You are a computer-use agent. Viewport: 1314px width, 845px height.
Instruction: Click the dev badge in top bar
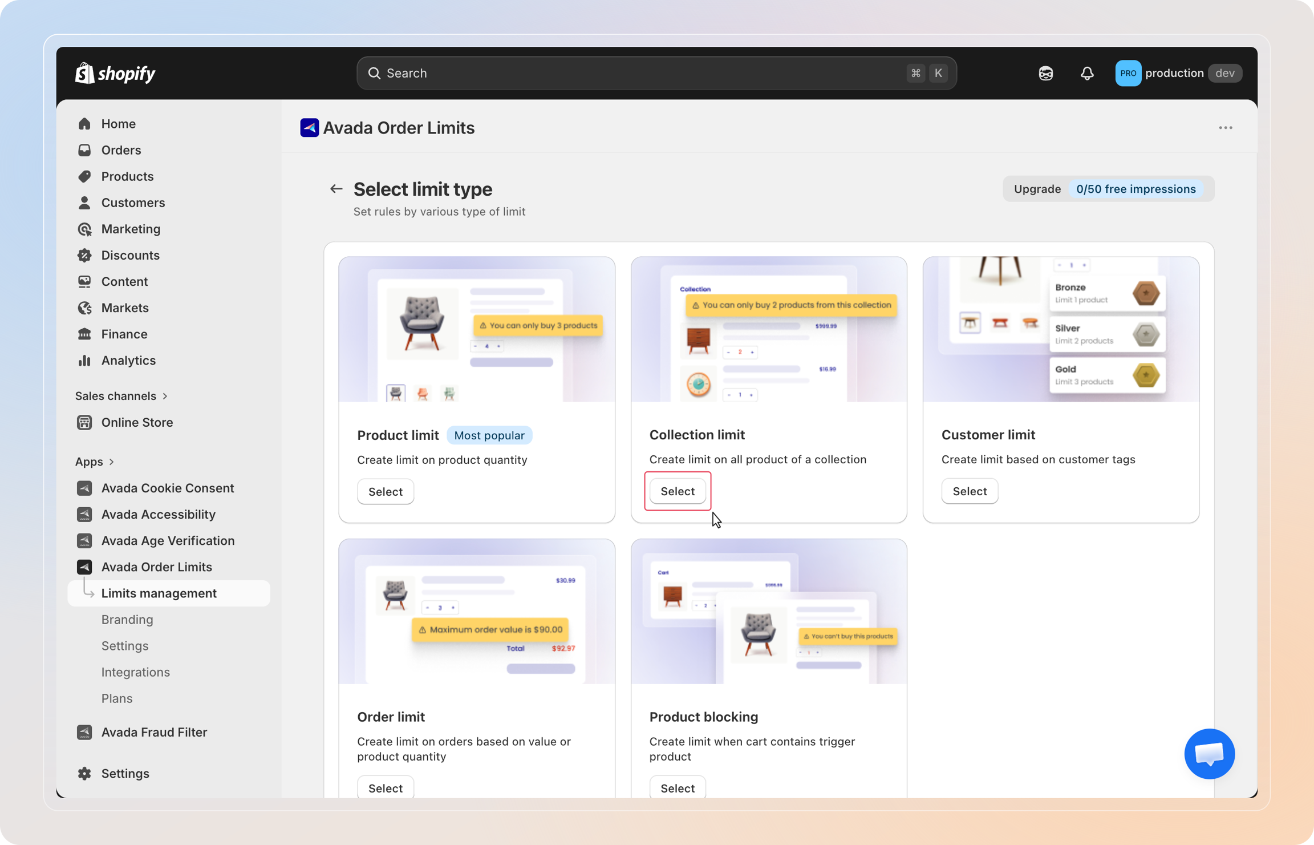pyautogui.click(x=1225, y=73)
